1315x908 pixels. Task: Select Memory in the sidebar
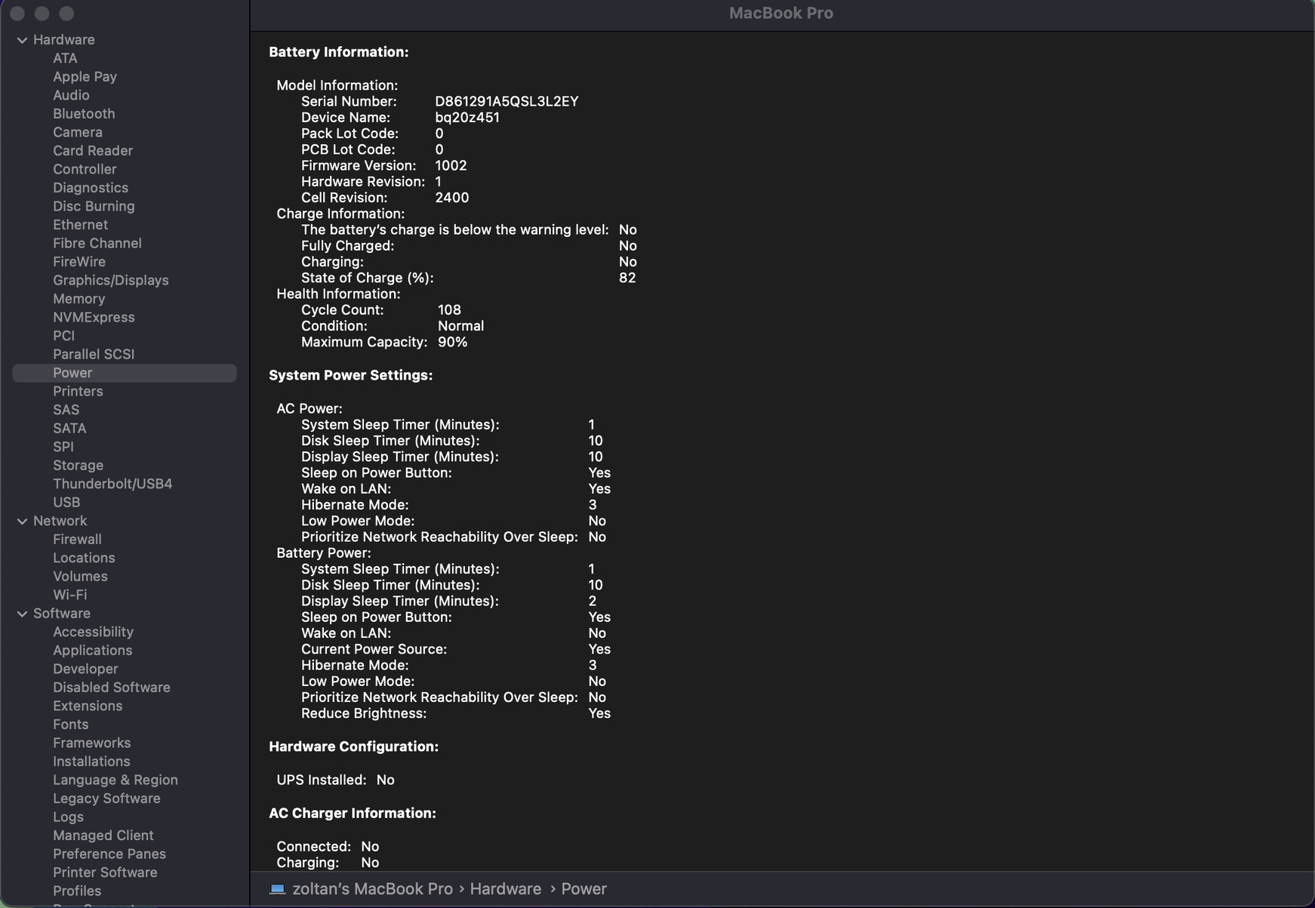(79, 299)
